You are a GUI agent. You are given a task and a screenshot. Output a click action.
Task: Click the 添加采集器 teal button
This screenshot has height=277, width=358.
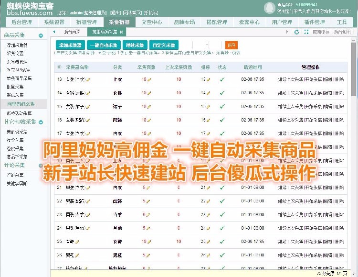pos(70,45)
